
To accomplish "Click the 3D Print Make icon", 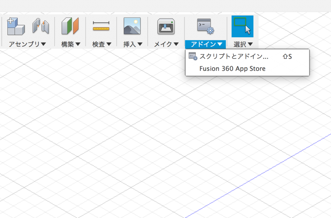I will (166, 26).
